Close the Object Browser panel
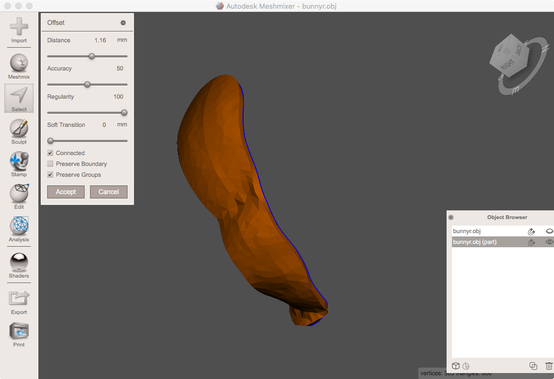554x379 pixels. [x=451, y=217]
